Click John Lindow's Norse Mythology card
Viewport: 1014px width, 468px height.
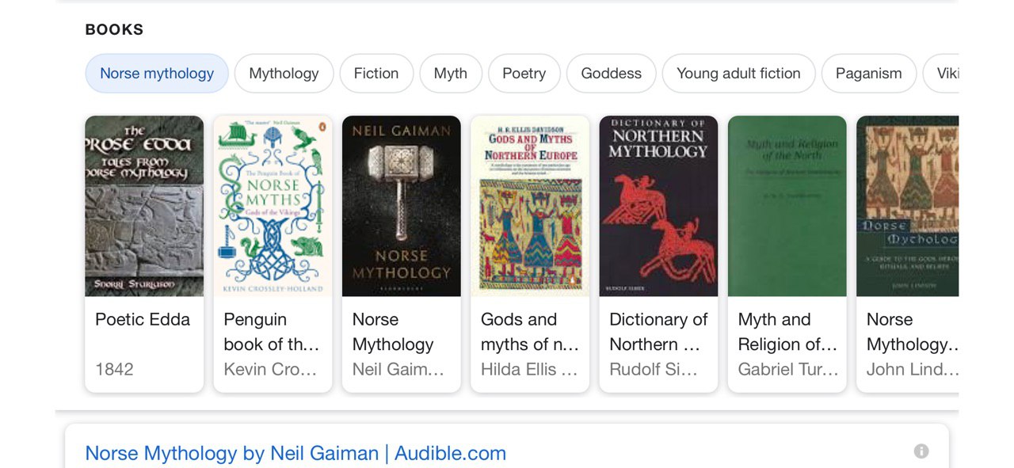tap(908, 253)
